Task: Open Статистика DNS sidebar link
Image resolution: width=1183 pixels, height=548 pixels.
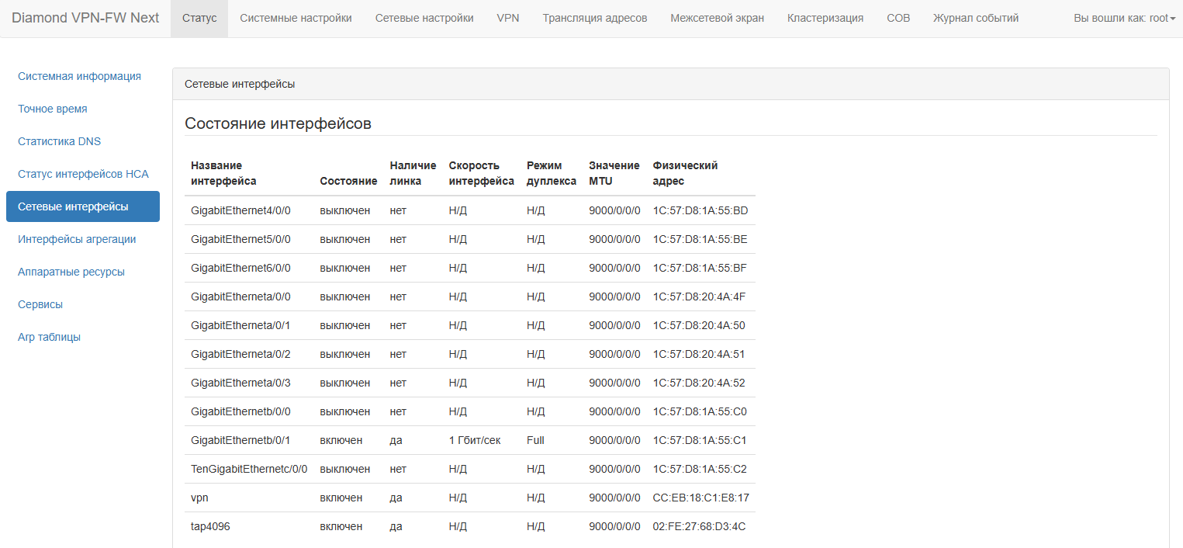Action: pyautogui.click(x=60, y=141)
